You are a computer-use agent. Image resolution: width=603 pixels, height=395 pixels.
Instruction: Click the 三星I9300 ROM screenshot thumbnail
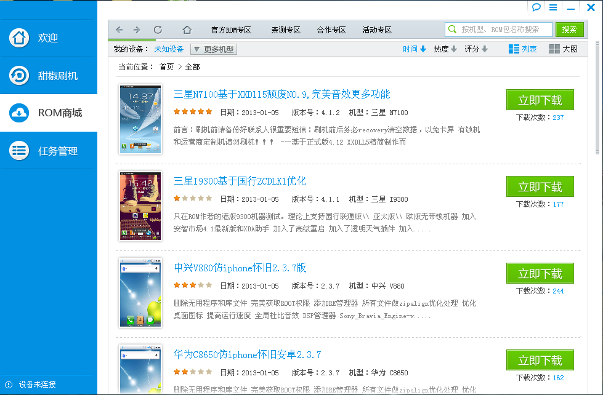140,206
